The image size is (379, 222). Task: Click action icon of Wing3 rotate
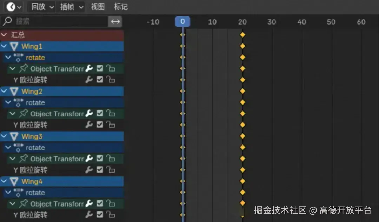click(18, 147)
